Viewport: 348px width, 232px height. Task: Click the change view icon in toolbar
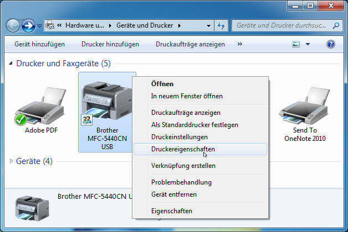point(296,44)
